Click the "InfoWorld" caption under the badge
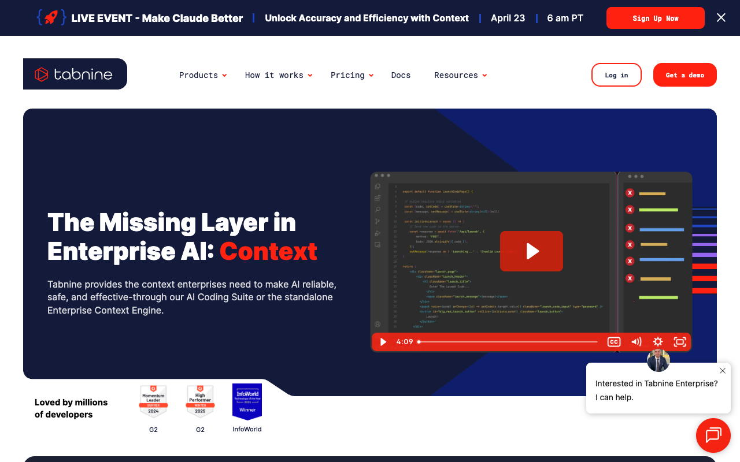This screenshot has height=462, width=740. coord(247,429)
